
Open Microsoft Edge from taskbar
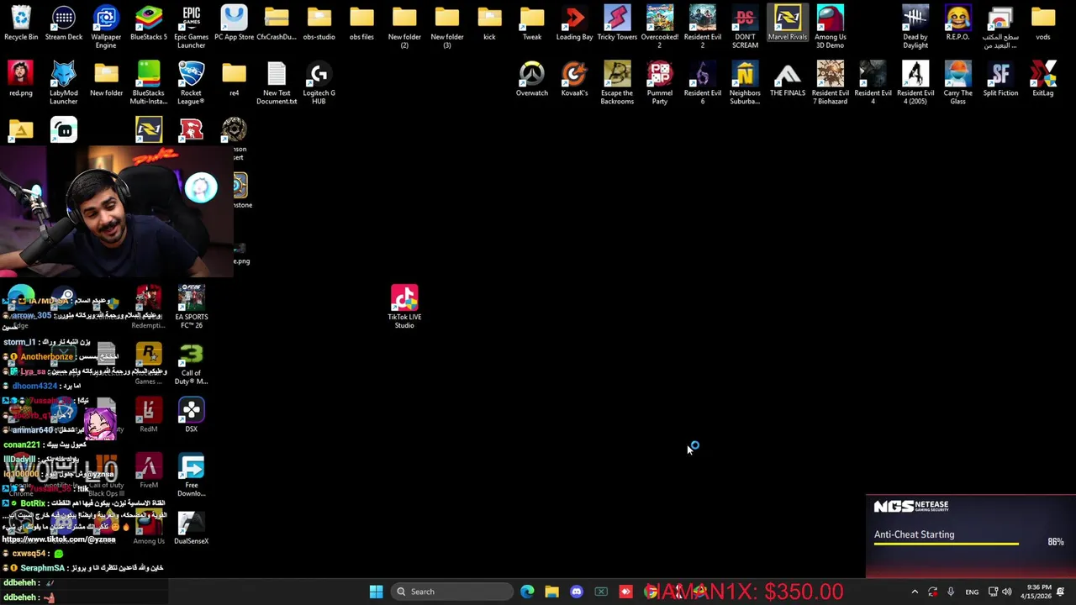coord(527,592)
